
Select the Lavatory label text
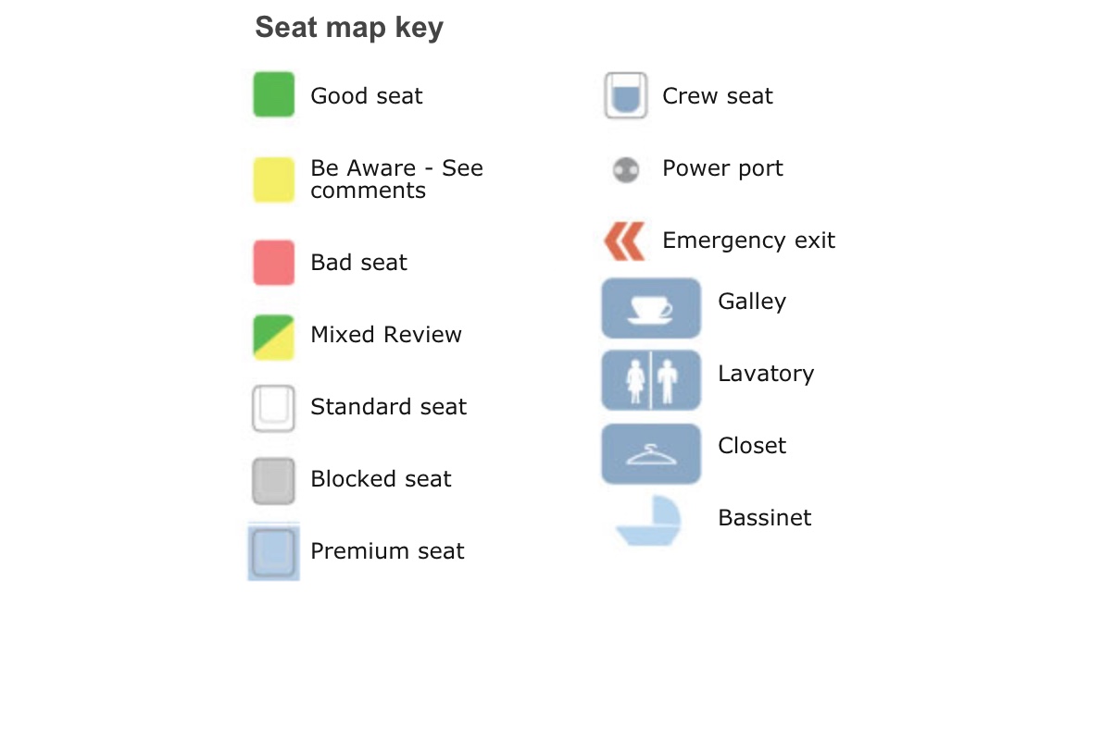tap(766, 374)
